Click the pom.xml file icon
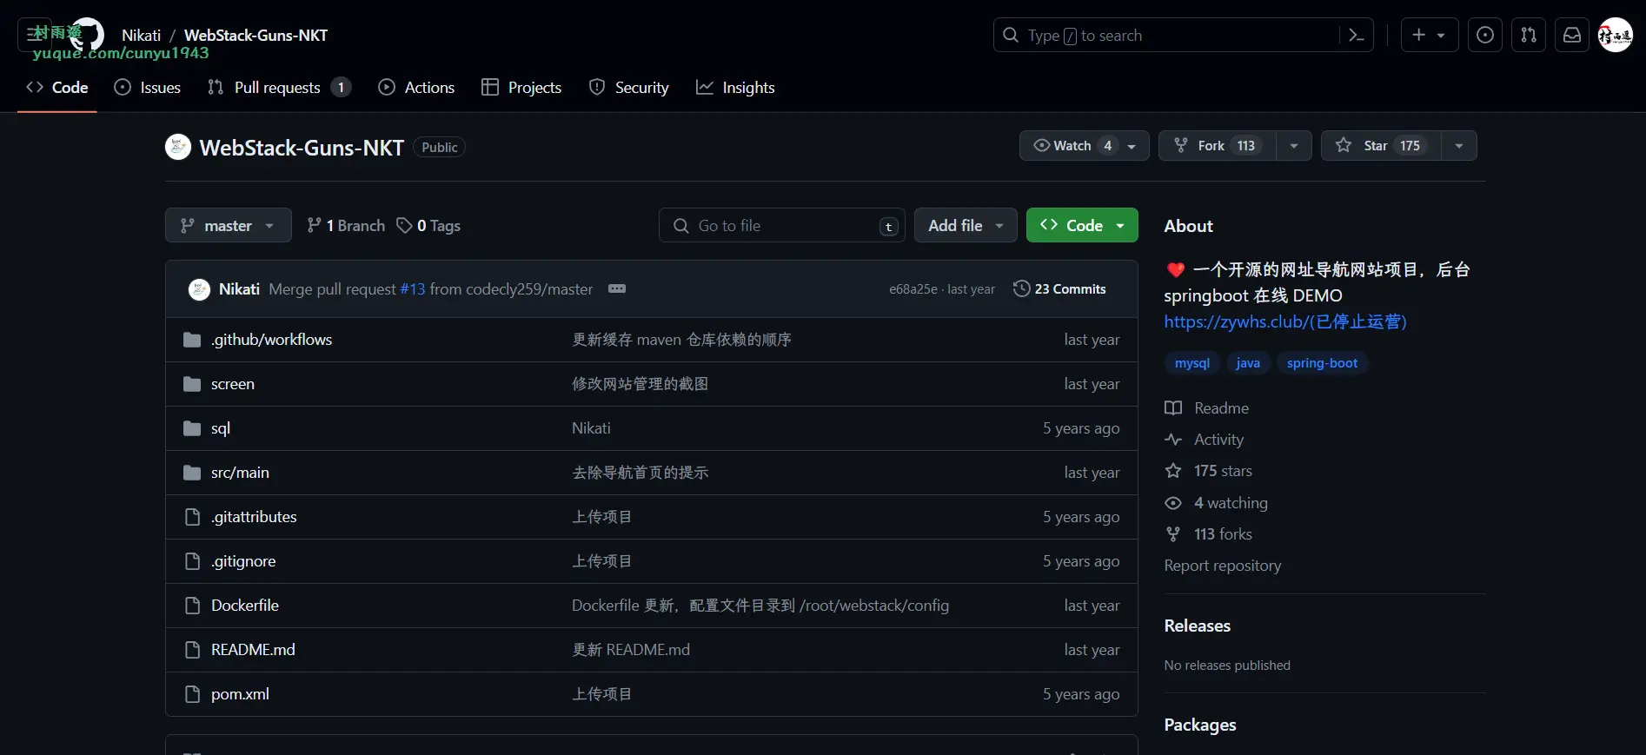The image size is (1646, 755). click(x=193, y=694)
